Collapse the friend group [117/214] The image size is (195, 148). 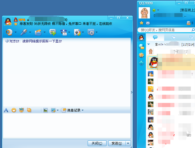[x=149, y=44]
